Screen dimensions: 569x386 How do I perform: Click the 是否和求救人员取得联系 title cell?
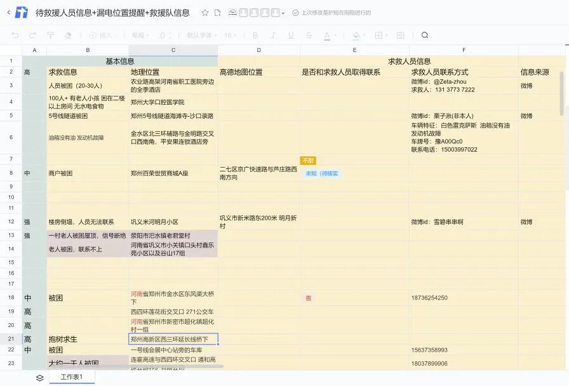pyautogui.click(x=354, y=72)
